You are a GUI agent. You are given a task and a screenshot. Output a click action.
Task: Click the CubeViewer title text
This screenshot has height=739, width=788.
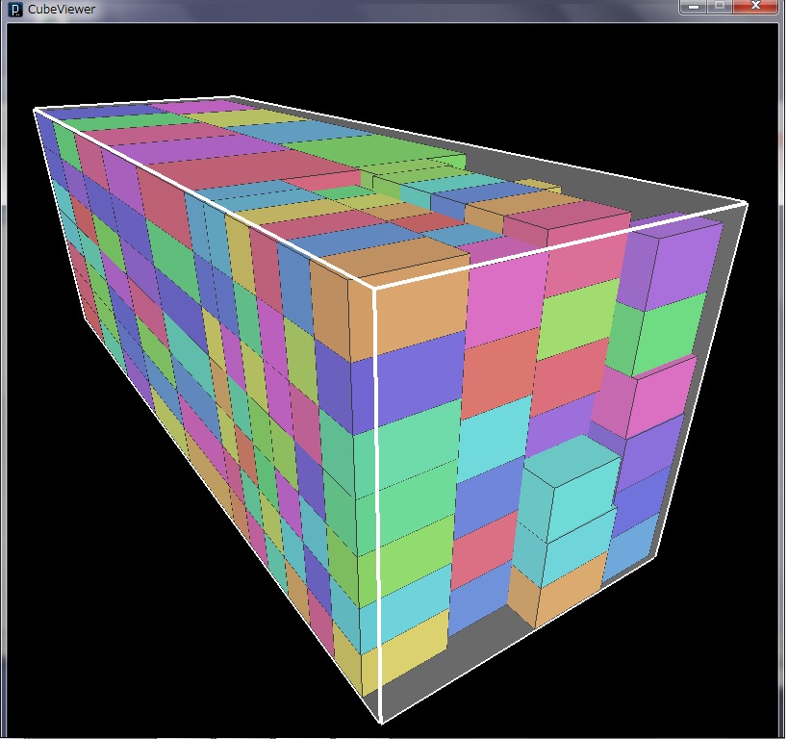[x=62, y=9]
